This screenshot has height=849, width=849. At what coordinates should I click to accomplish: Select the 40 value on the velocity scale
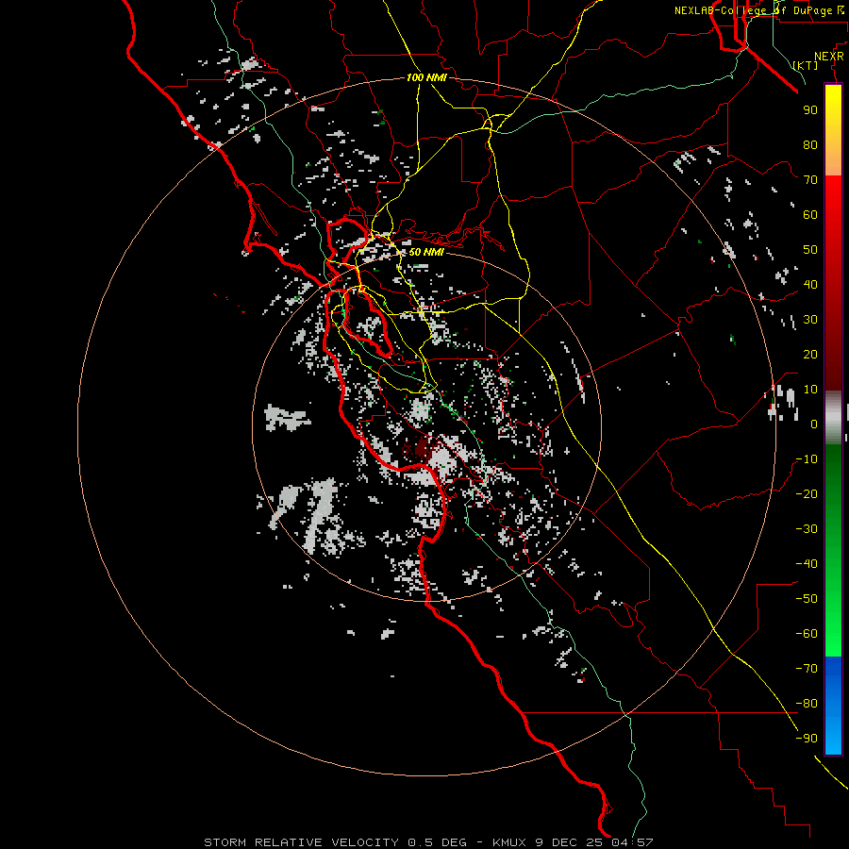(x=810, y=284)
